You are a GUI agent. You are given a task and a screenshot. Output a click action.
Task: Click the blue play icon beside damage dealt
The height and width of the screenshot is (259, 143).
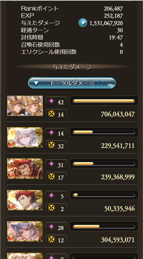(x=83, y=23)
